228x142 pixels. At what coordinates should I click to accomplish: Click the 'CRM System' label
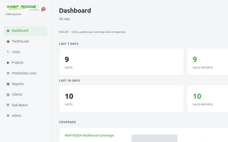coord(13,14)
